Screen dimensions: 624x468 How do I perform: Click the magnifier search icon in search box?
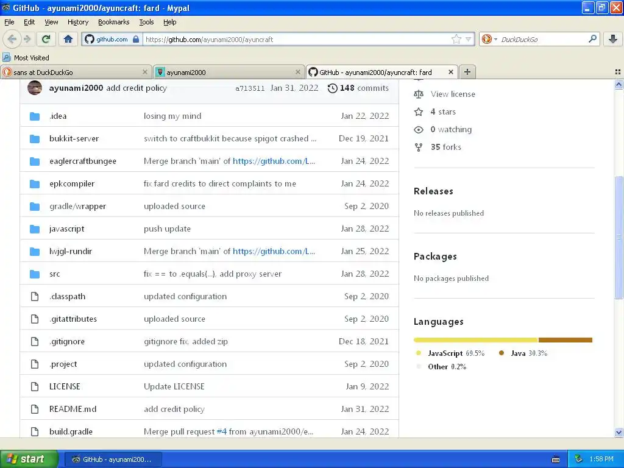pos(592,39)
